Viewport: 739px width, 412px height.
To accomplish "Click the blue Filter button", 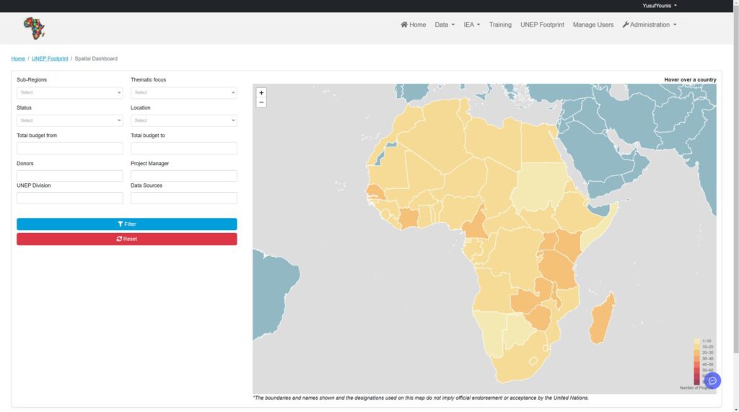I will (x=127, y=224).
